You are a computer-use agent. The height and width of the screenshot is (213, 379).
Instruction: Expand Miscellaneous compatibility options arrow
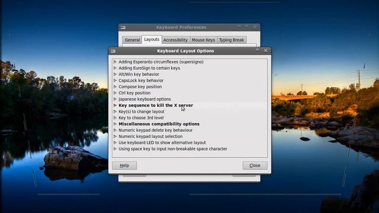click(x=115, y=124)
